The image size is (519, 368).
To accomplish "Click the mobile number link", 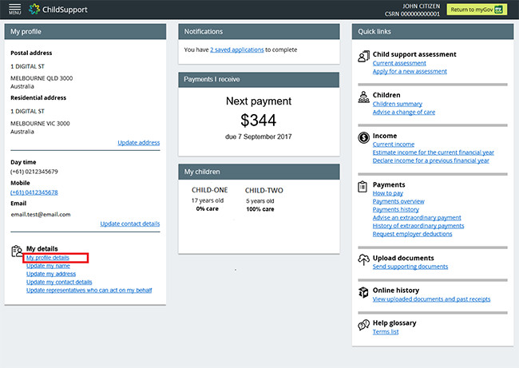I will [34, 192].
